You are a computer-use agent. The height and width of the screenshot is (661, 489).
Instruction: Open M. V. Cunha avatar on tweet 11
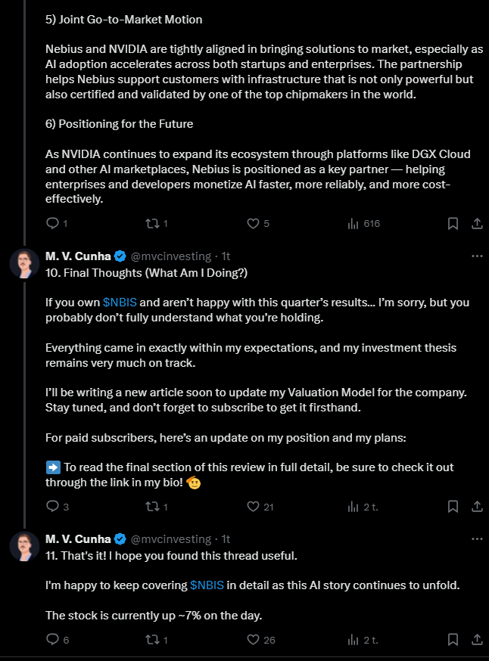coord(24,546)
